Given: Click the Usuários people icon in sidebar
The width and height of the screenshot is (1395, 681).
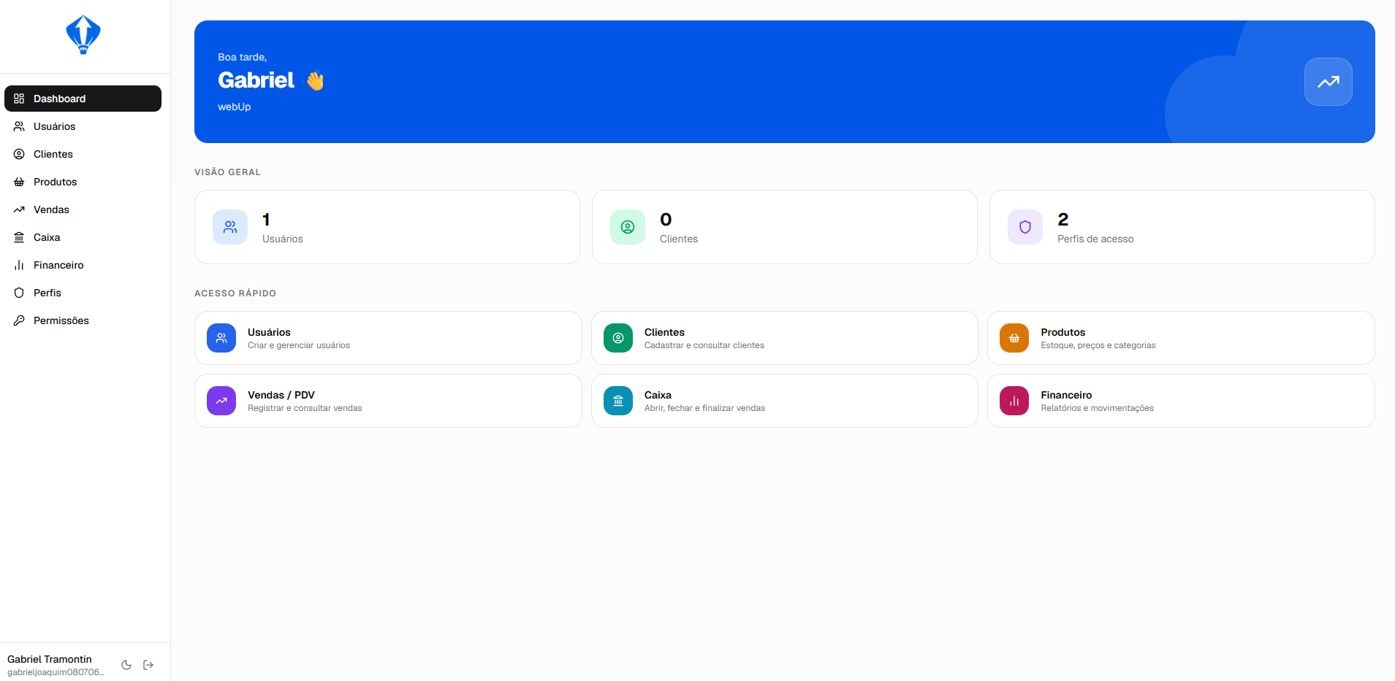Looking at the screenshot, I should tap(19, 126).
